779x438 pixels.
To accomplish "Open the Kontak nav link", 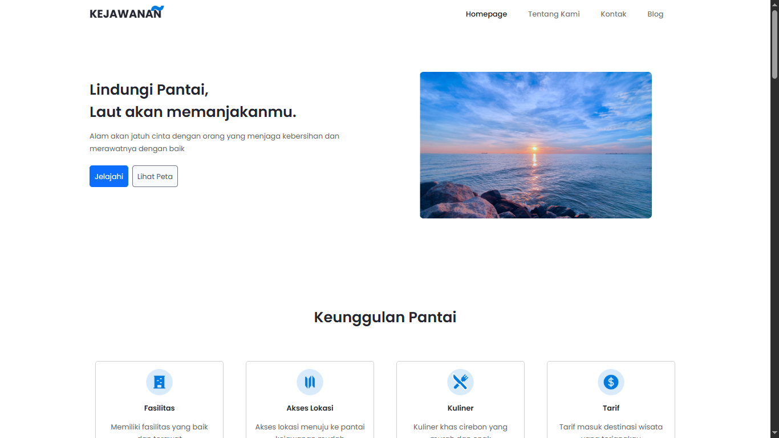I will 613,14.
